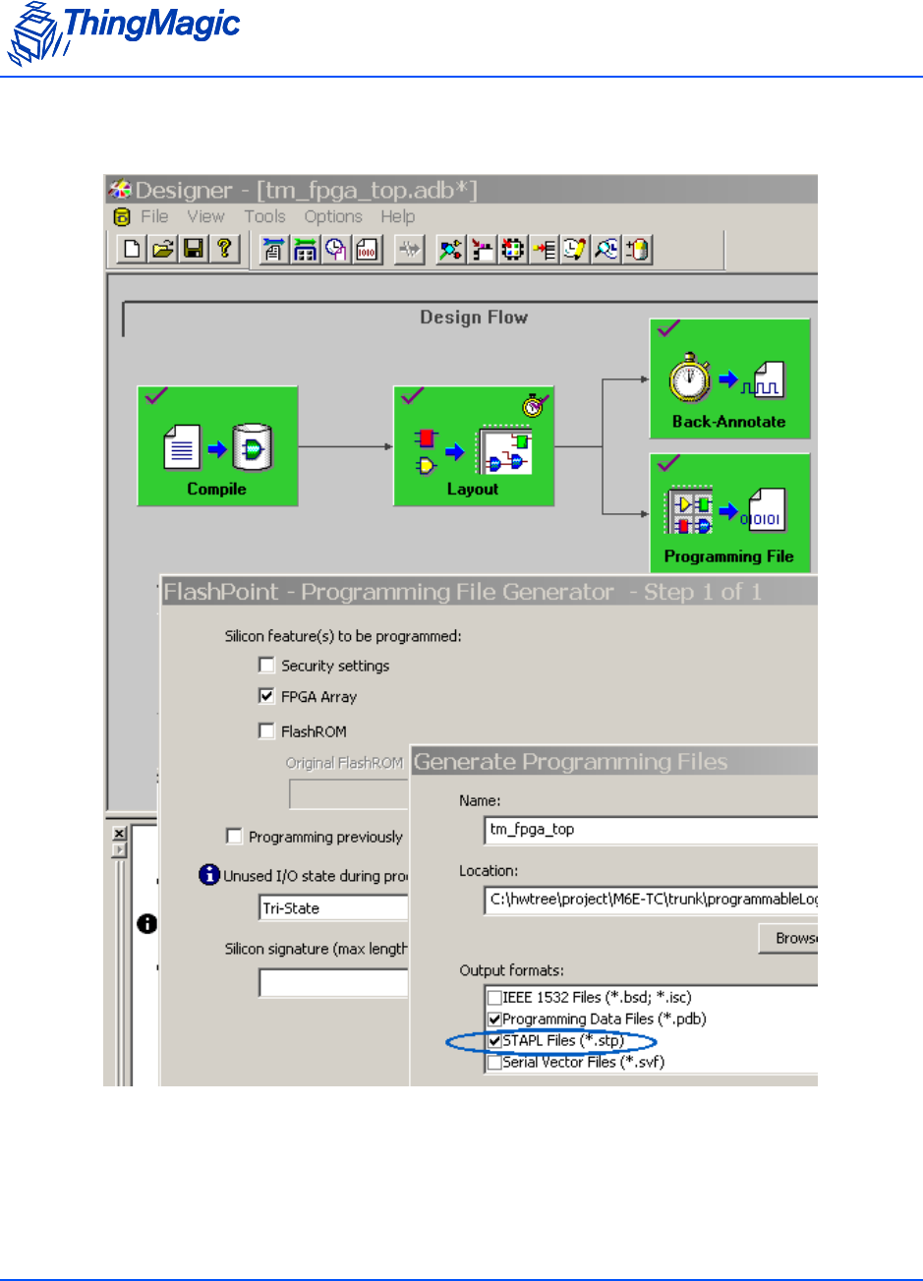Open the Tri-State unused I/O dropdown
This screenshot has height=1281, width=923.
[333, 907]
